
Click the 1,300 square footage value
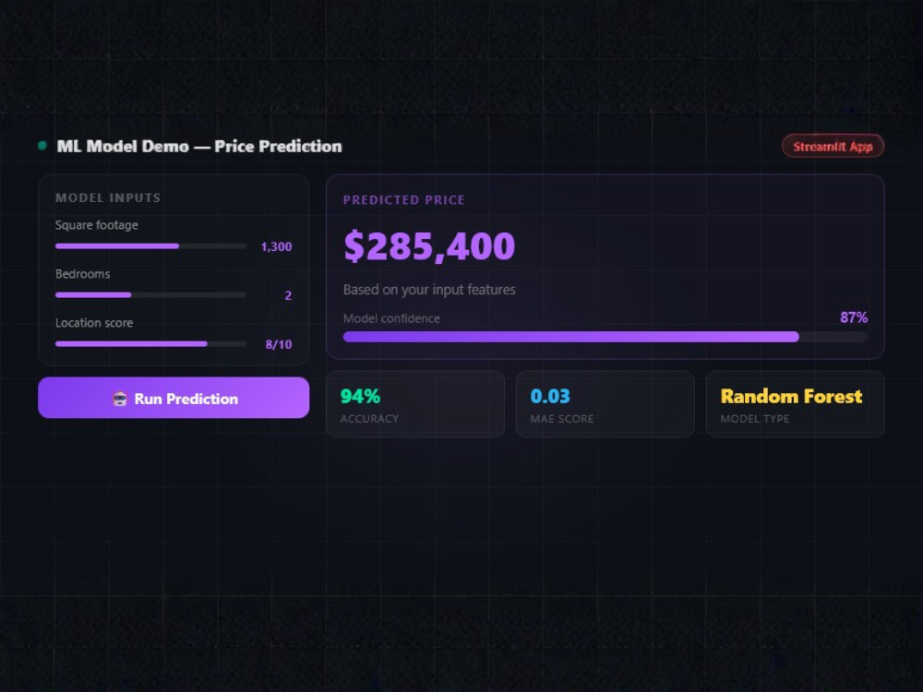tap(276, 246)
